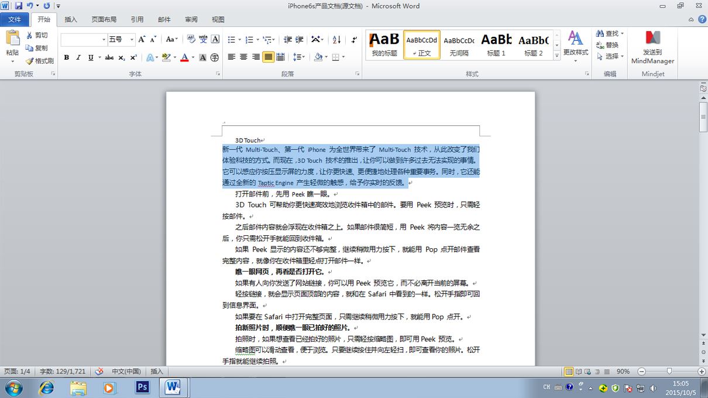708x398 pixels.
Task: Toggle Underline formatting
Action: [91, 57]
